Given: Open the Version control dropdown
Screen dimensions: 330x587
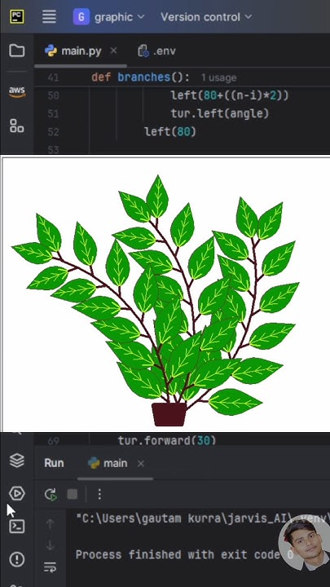Looking at the screenshot, I should tap(206, 17).
